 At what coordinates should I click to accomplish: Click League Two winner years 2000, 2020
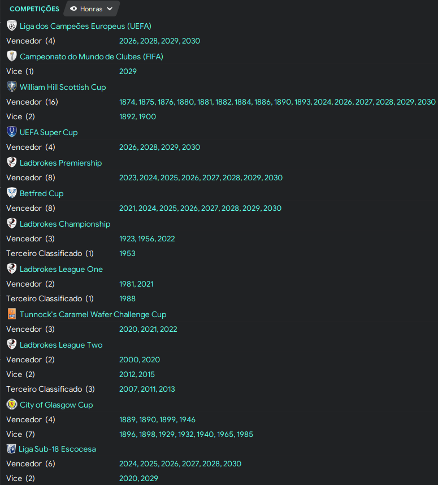(140, 360)
